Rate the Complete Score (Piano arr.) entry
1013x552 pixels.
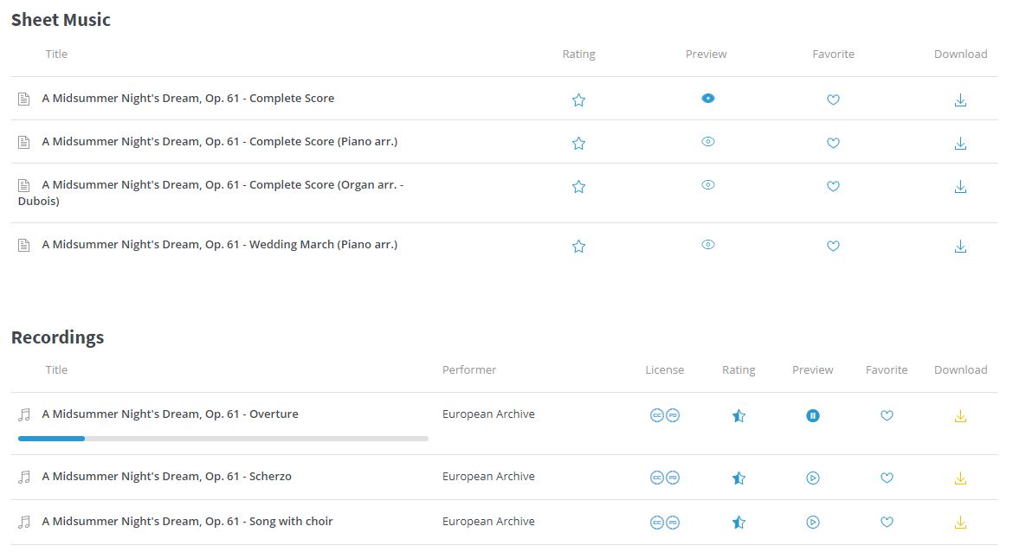pos(579,144)
